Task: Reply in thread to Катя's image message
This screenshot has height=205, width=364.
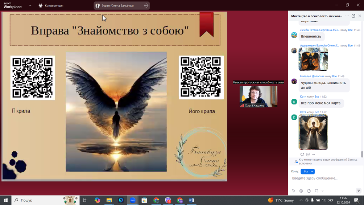Action: coord(302,155)
